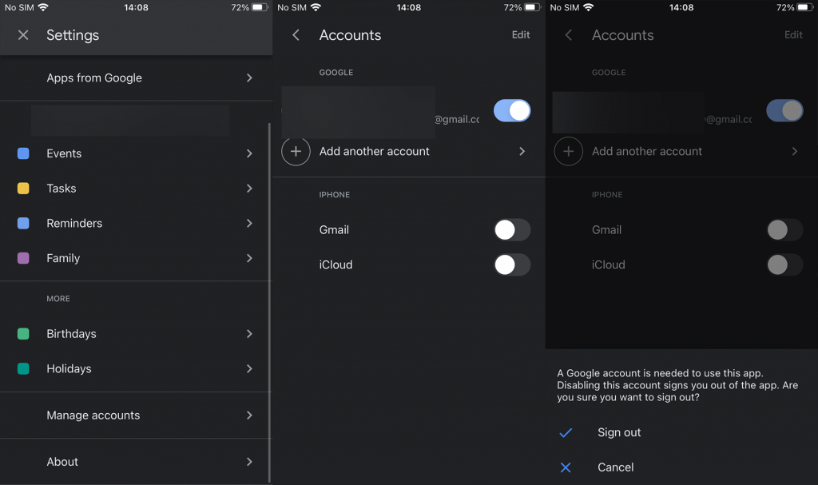The width and height of the screenshot is (818, 485).
Task: Tap the Holidays label
Action: click(x=69, y=368)
